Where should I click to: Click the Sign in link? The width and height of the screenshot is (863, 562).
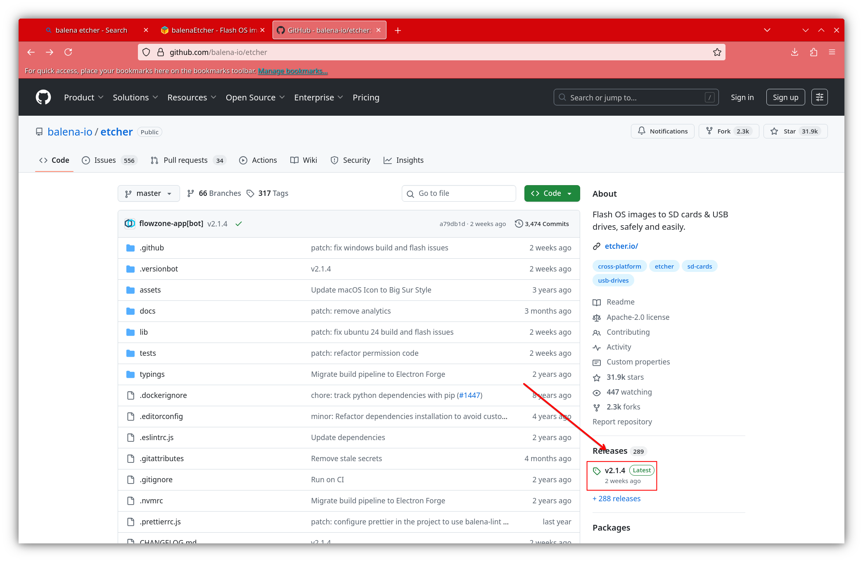(742, 98)
